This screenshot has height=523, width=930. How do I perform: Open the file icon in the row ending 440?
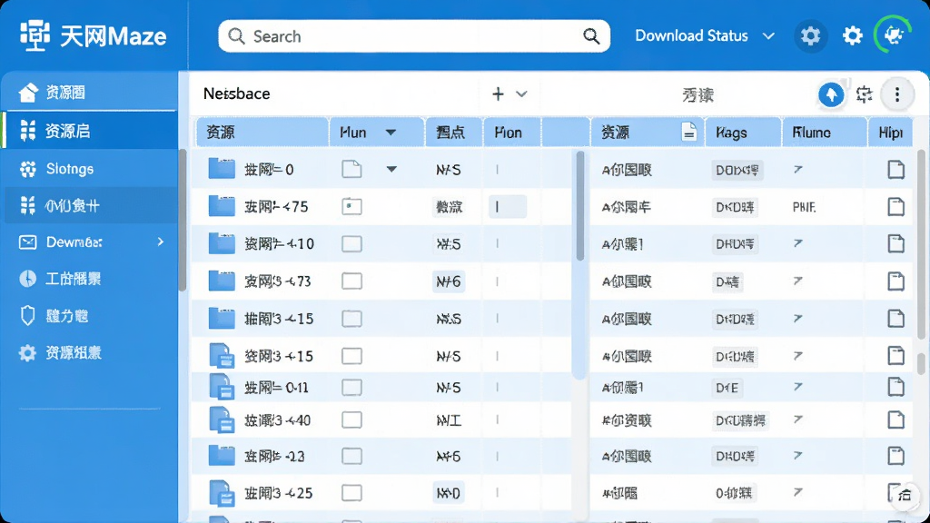[x=223, y=419]
